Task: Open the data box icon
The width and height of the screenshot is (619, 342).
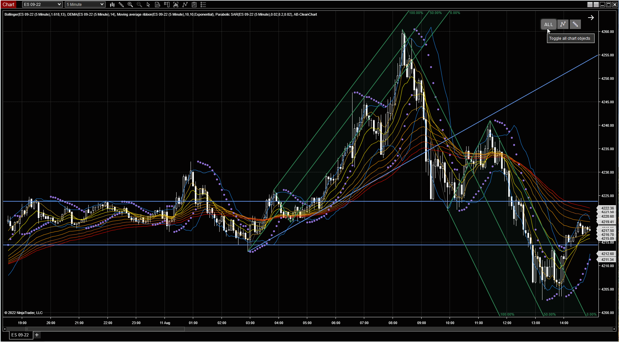Action: (x=158, y=5)
